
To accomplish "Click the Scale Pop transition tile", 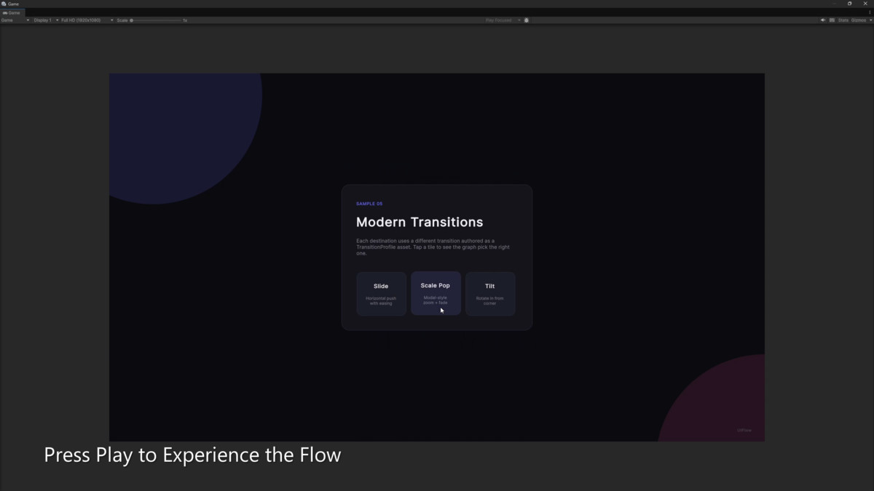I will (436, 293).
